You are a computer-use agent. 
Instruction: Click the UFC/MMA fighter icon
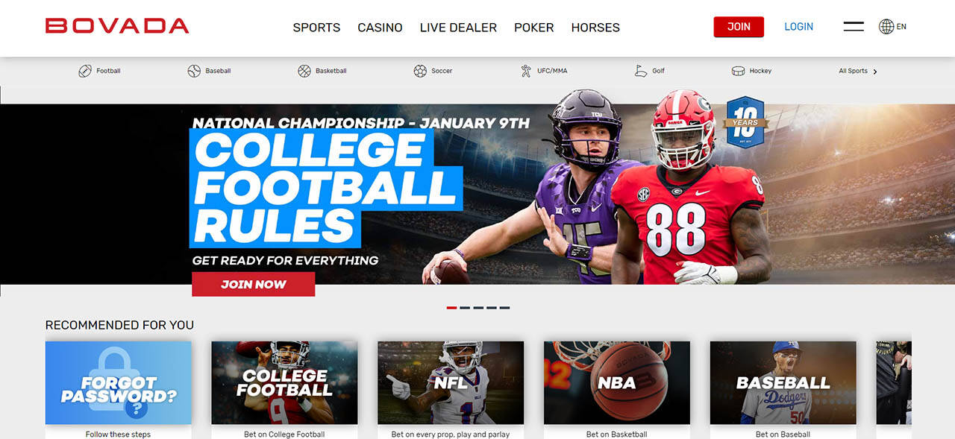(x=526, y=71)
